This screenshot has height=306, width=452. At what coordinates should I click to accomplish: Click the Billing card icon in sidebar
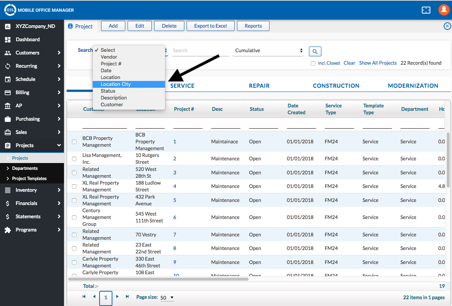coord(8,93)
